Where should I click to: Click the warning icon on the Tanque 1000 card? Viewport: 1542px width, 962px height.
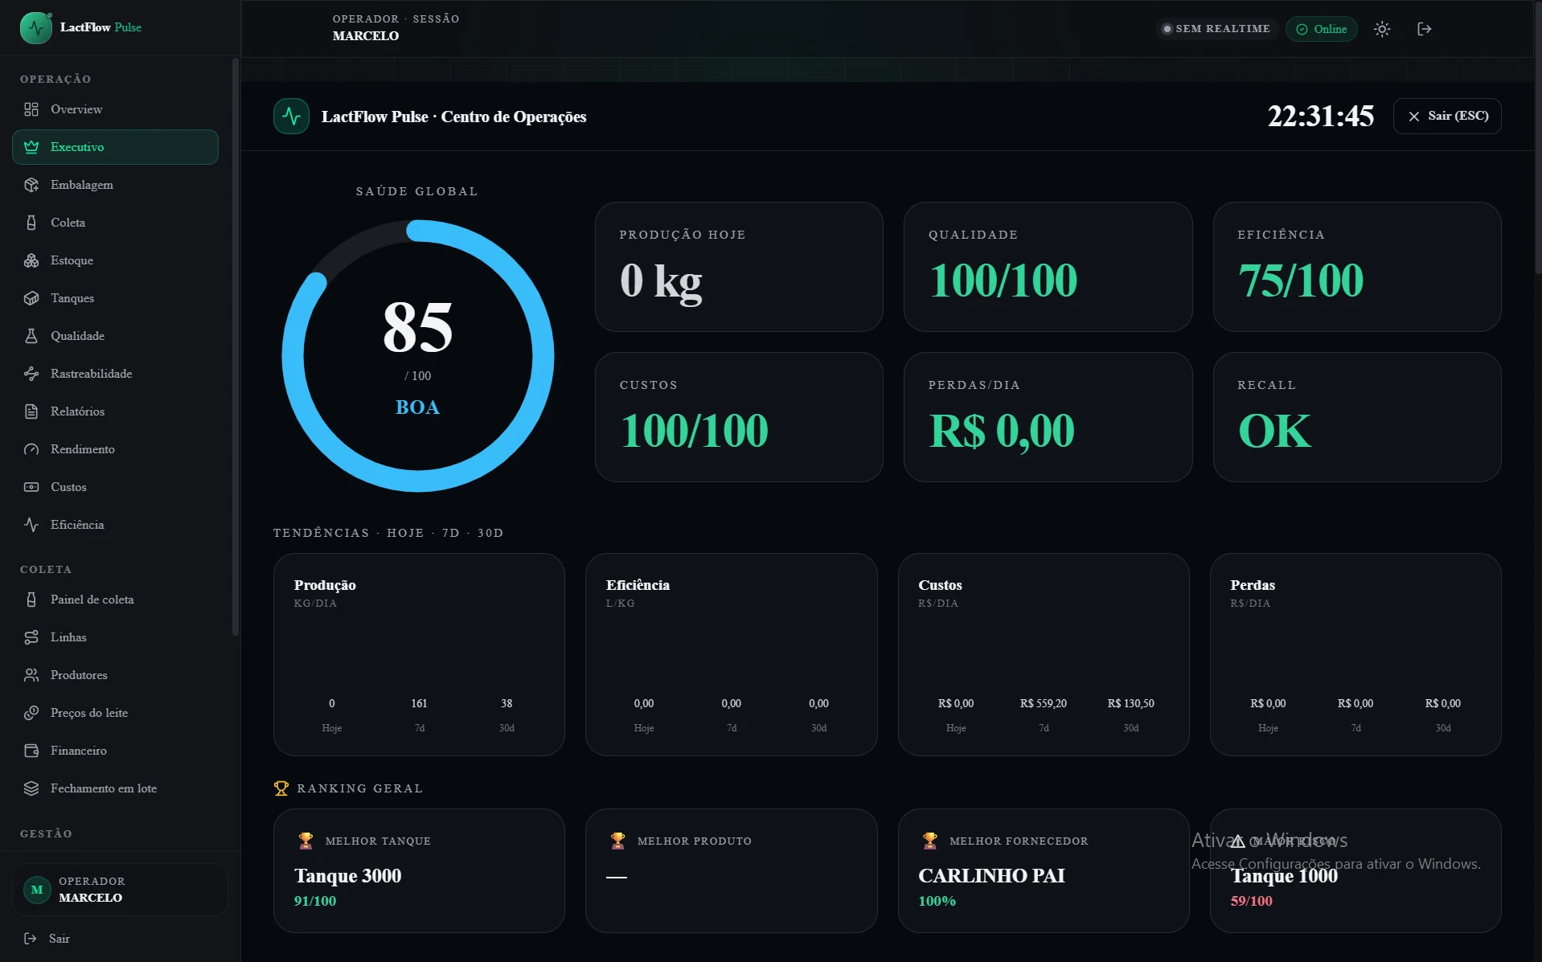1238,841
